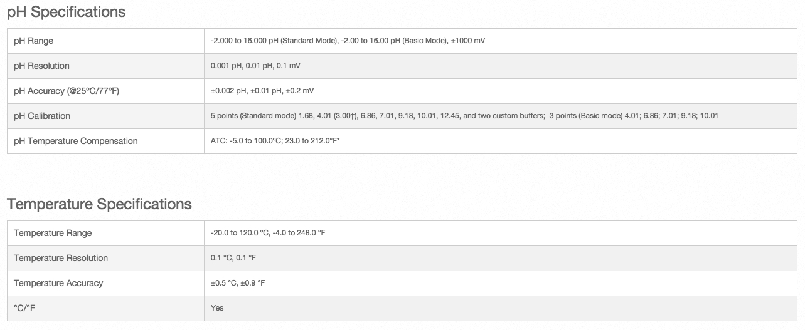Viewport: 805px width, 330px height.
Task: Click the 0.1 °C, 0.1 °F value
Action: [233, 258]
